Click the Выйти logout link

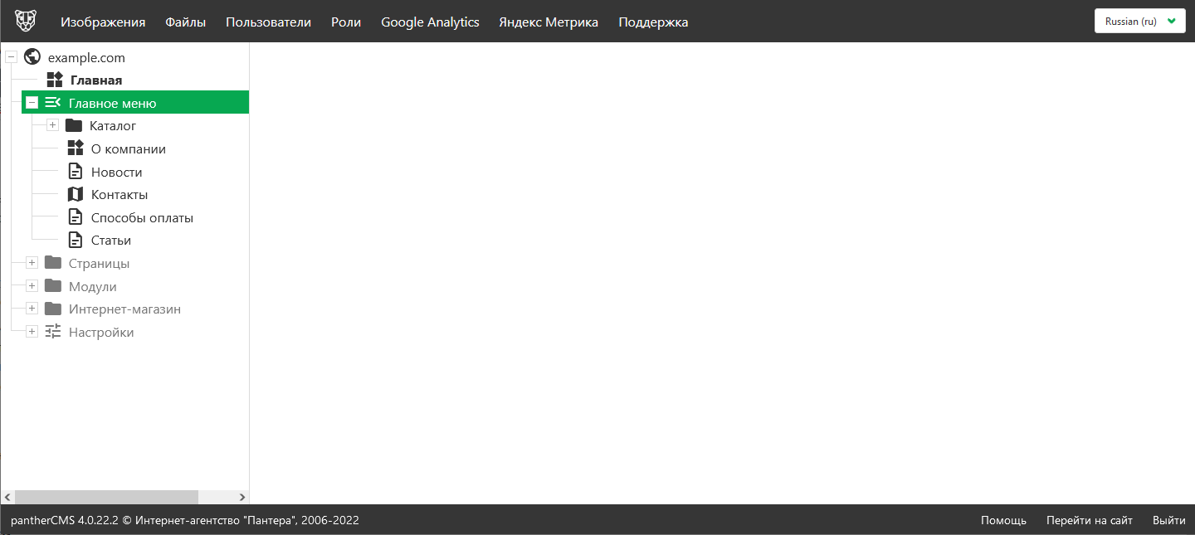point(1168,520)
